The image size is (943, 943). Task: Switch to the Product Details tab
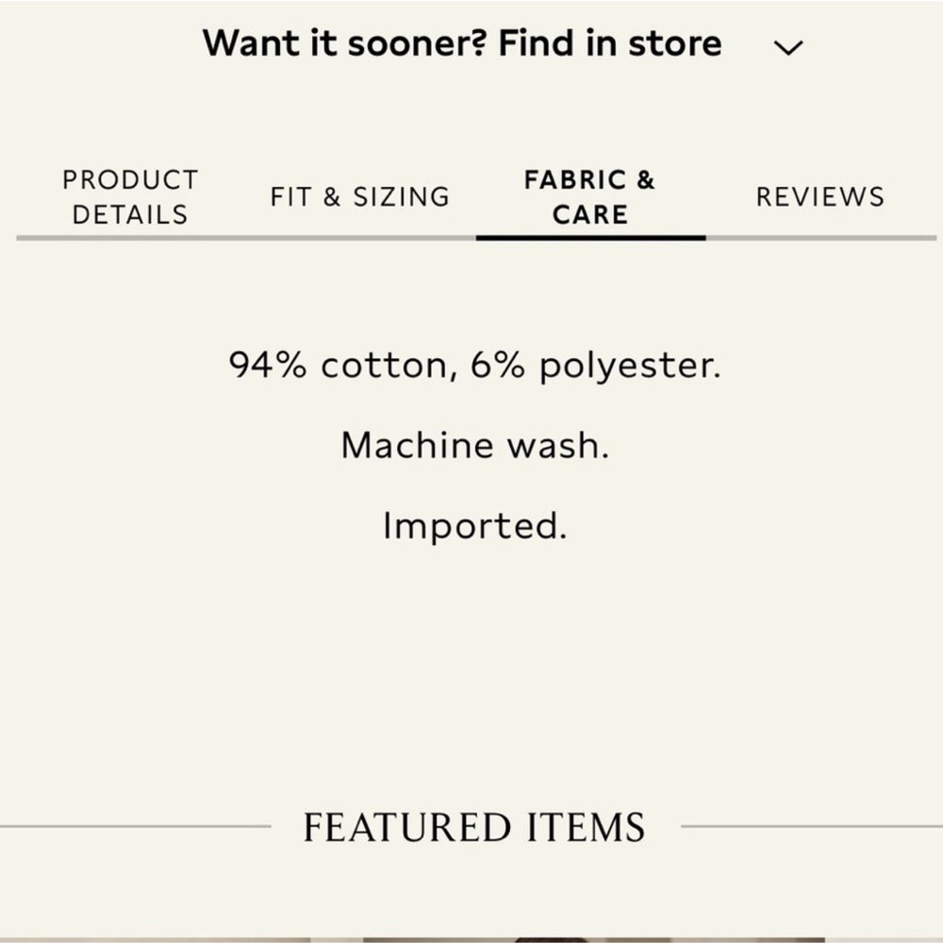point(130,196)
